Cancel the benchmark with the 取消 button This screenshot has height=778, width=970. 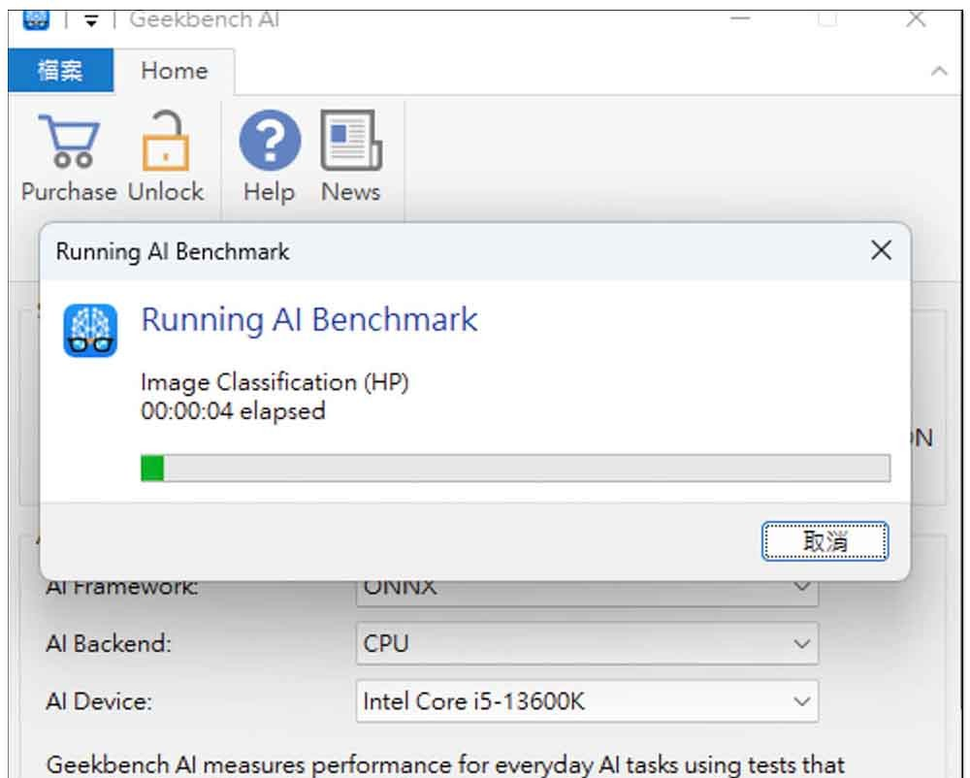tap(825, 541)
